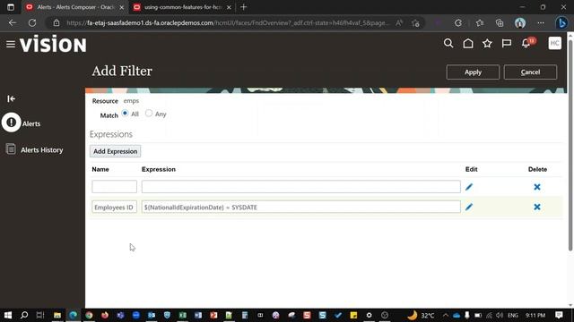Delete the Employees ID expression
The height and width of the screenshot is (322, 574).
(x=537, y=207)
